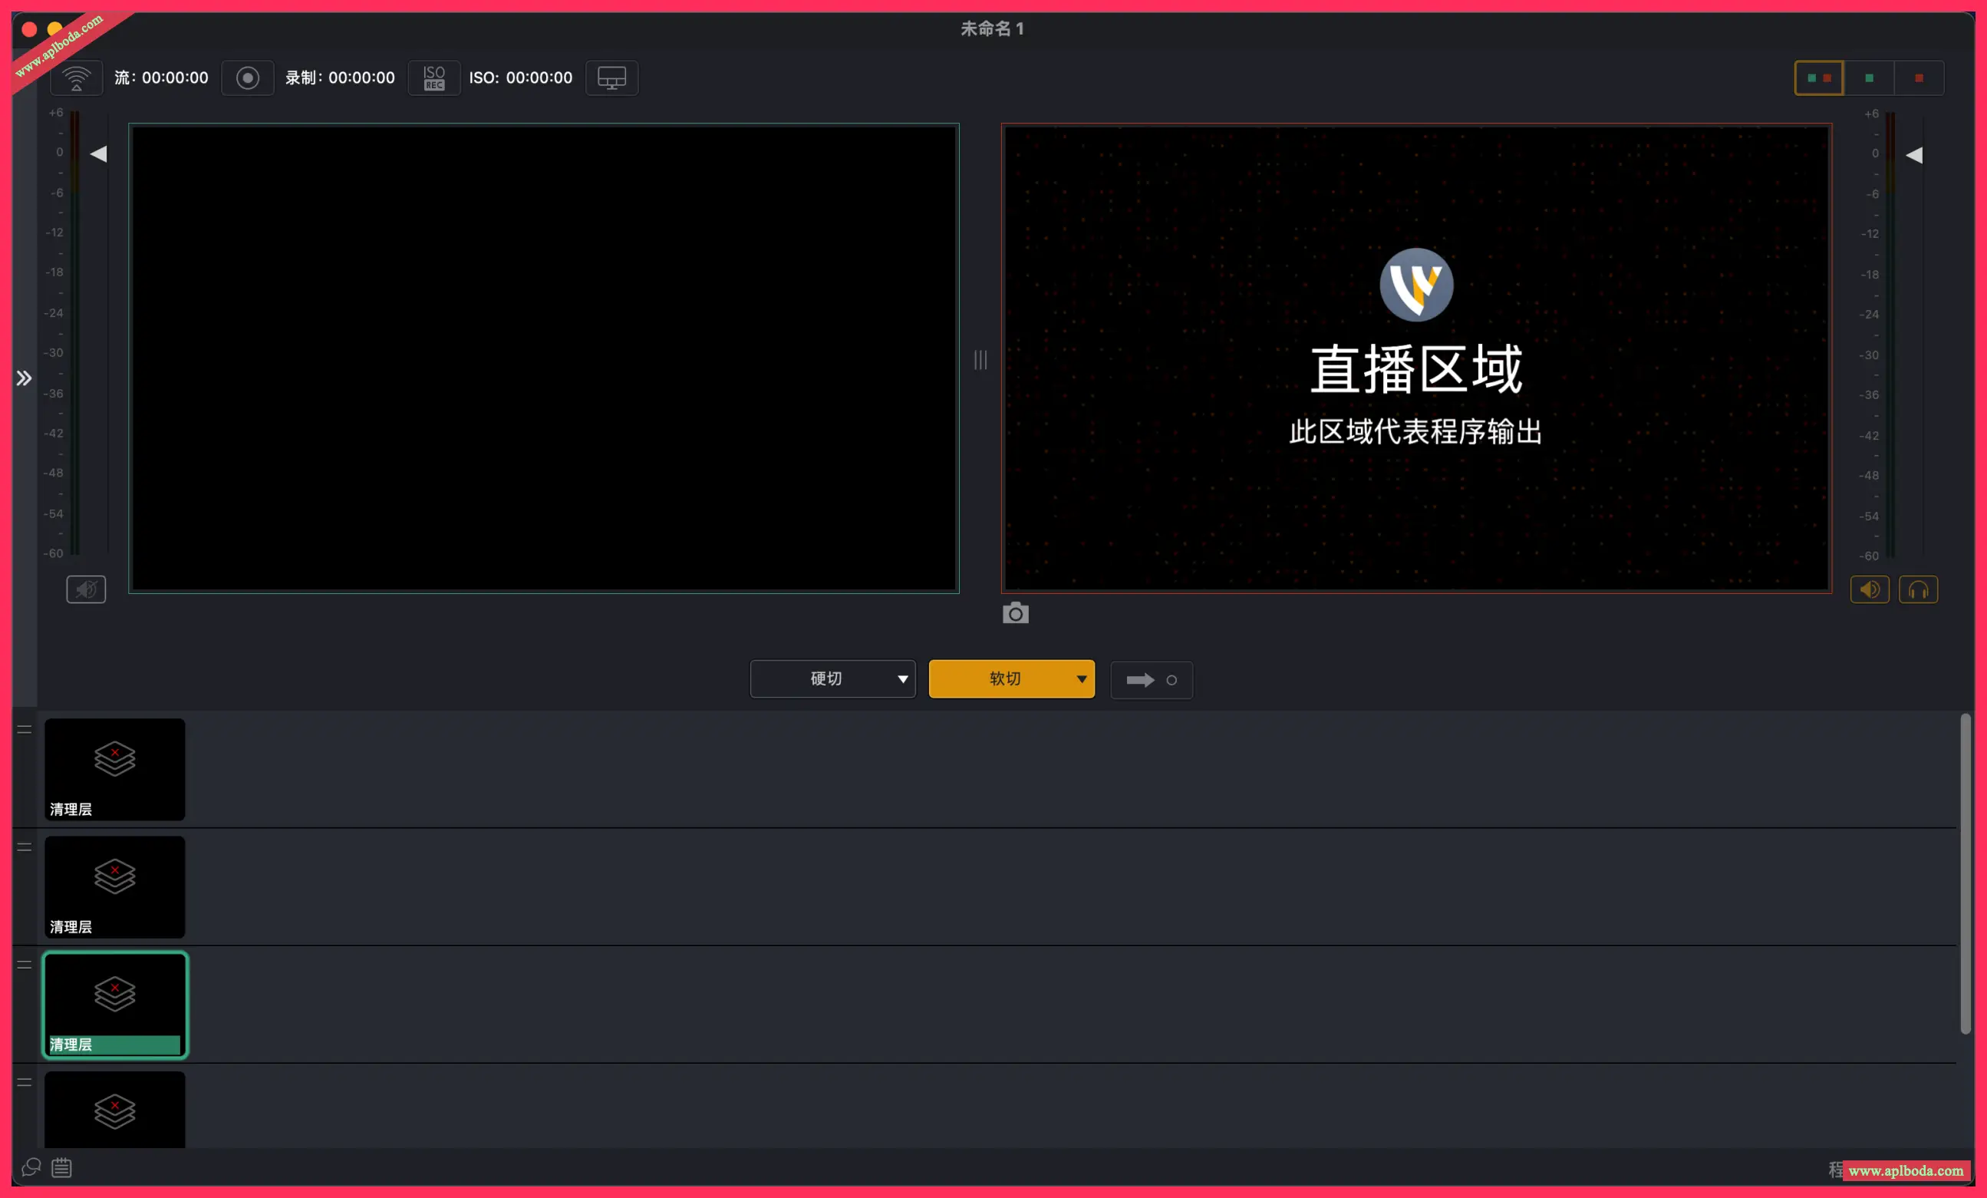Close the window with red button
This screenshot has height=1198, width=1987.
tap(29, 30)
